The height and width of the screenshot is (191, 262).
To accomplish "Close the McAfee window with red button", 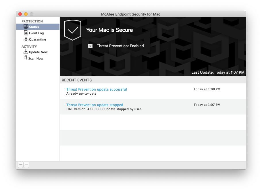I will pos(20,14).
